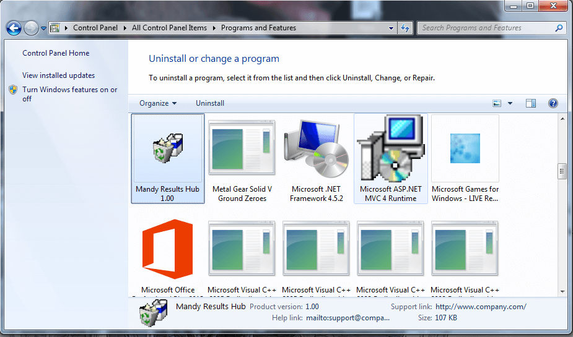Click the Control Panel icon in address bar
573x337 pixels.
tap(55, 28)
